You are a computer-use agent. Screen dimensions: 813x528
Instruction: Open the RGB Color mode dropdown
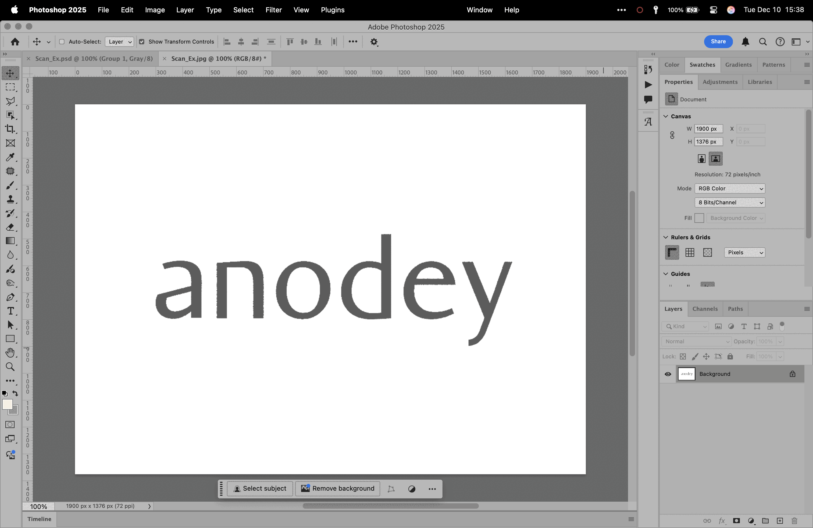(x=730, y=188)
